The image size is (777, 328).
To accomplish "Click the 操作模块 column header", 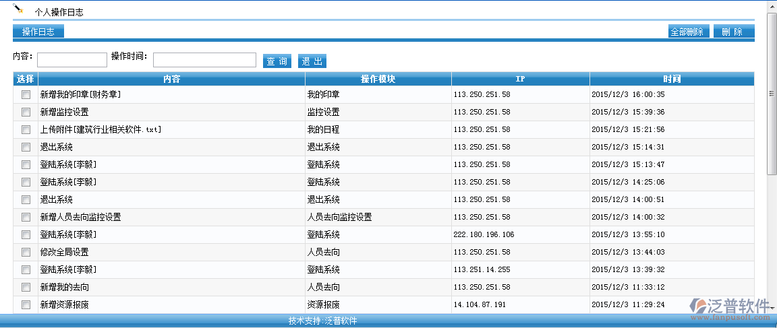I will (378, 79).
